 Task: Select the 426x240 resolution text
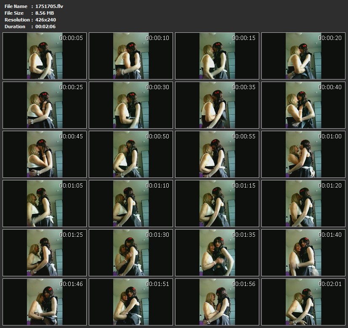(x=46, y=20)
